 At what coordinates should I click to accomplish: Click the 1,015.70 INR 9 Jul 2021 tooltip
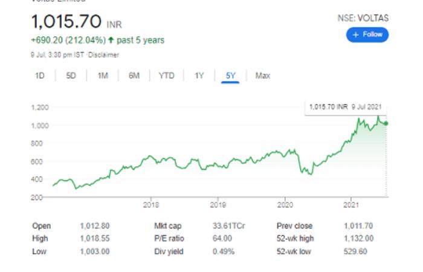346,107
